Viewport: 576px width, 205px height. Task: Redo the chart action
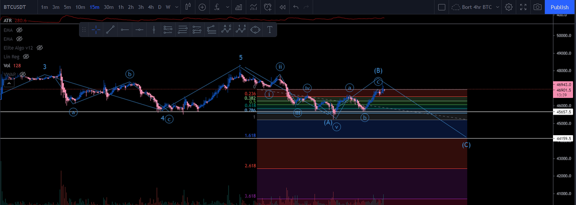click(x=307, y=7)
